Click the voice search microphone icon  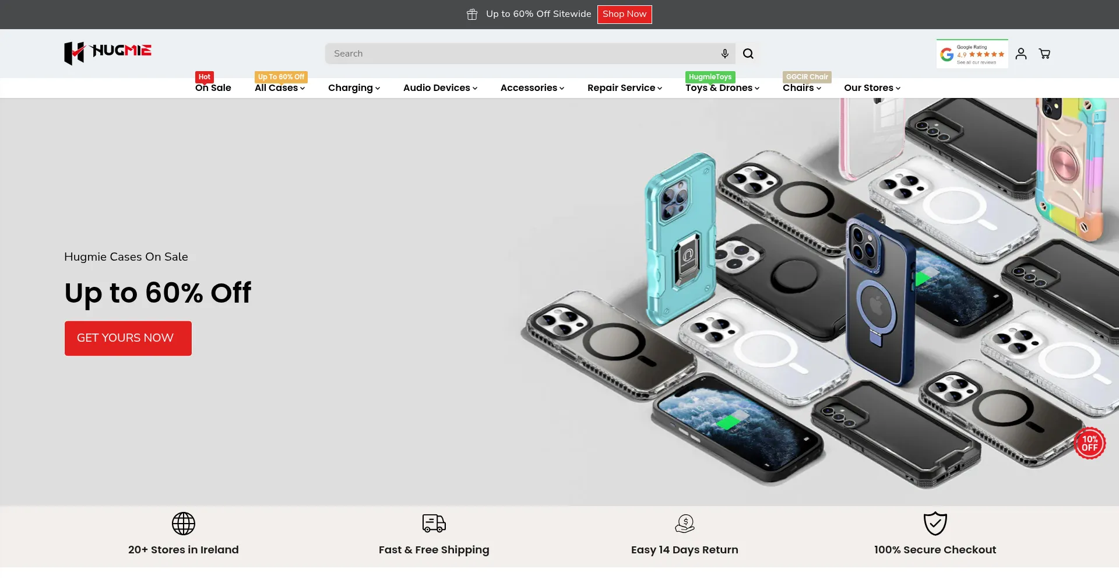tap(724, 54)
